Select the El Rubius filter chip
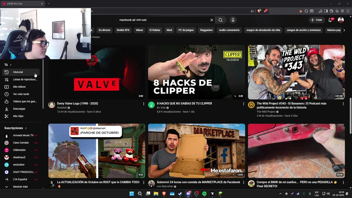 point(155,30)
